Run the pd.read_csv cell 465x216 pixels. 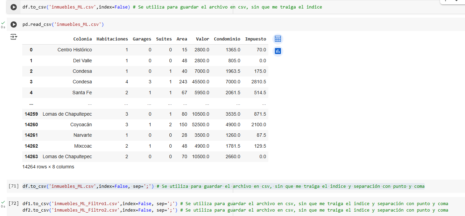pos(14,24)
